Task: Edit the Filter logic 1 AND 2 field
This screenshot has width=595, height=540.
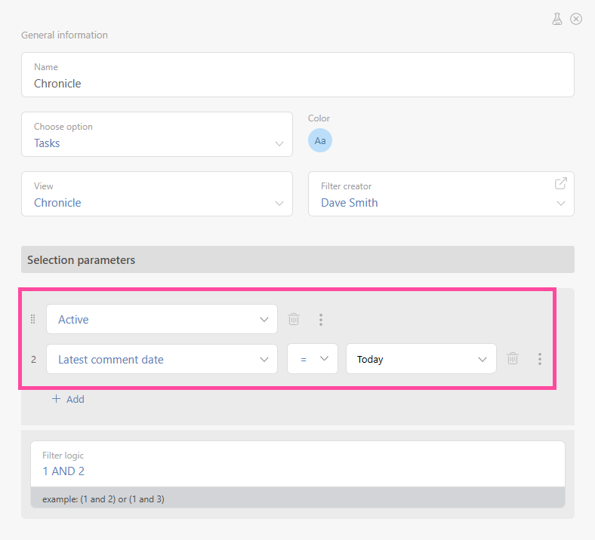Action: click(x=297, y=471)
